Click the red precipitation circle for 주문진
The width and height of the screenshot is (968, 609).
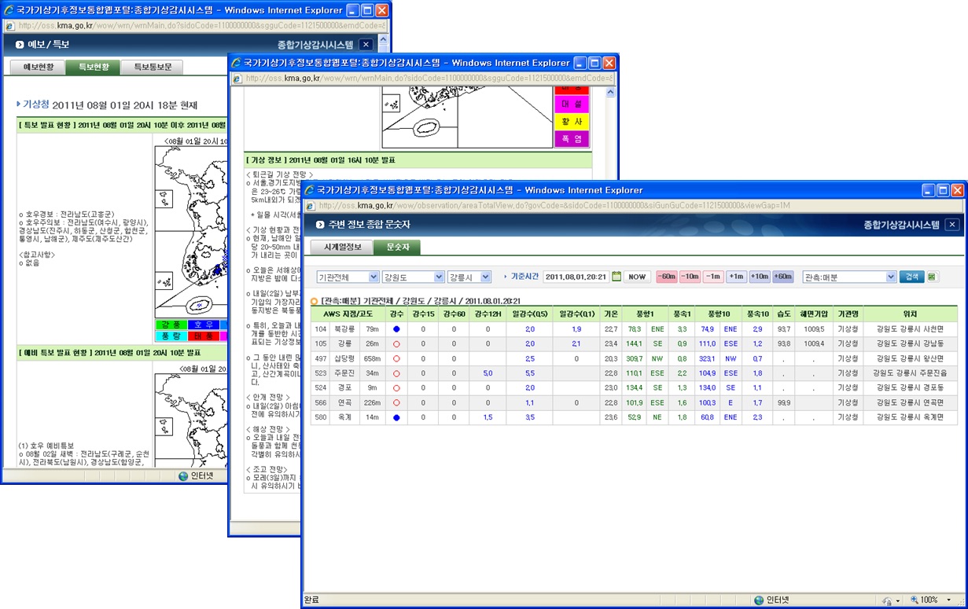coord(396,373)
